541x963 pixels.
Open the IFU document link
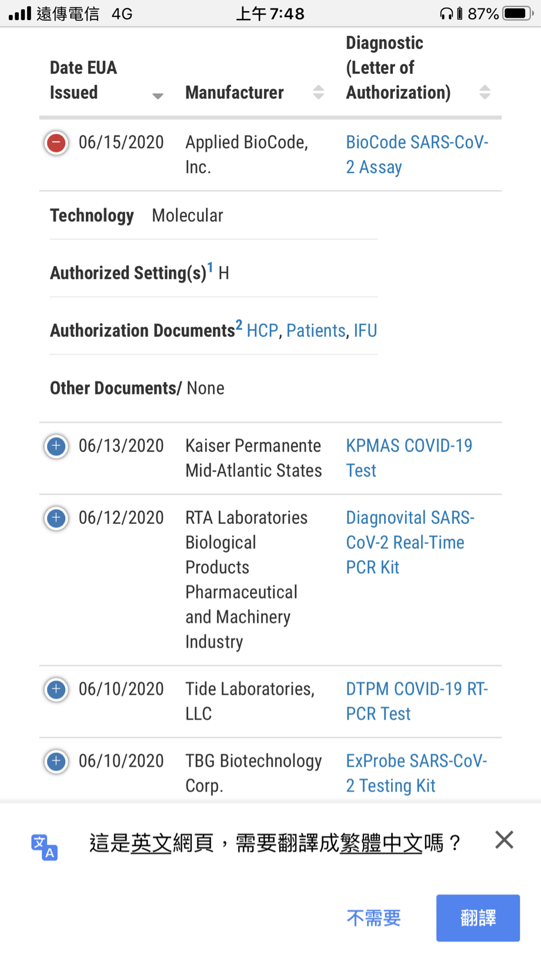point(365,331)
